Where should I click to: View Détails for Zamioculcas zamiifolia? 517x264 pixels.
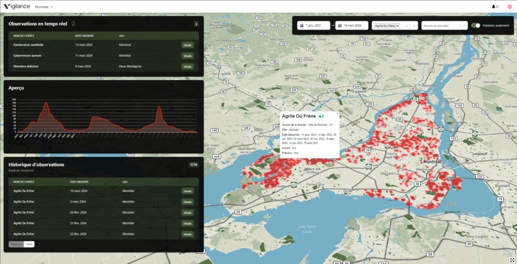pos(187,45)
